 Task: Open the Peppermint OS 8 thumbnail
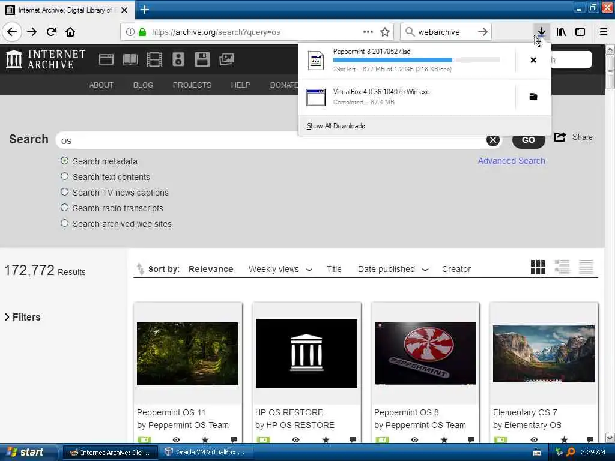point(425,354)
